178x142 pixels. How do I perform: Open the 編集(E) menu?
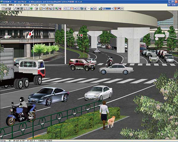click(x=11, y=5)
